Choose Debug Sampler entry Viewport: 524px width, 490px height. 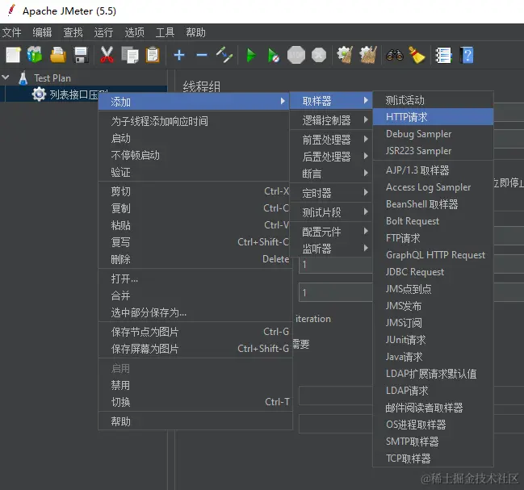[x=433, y=134]
